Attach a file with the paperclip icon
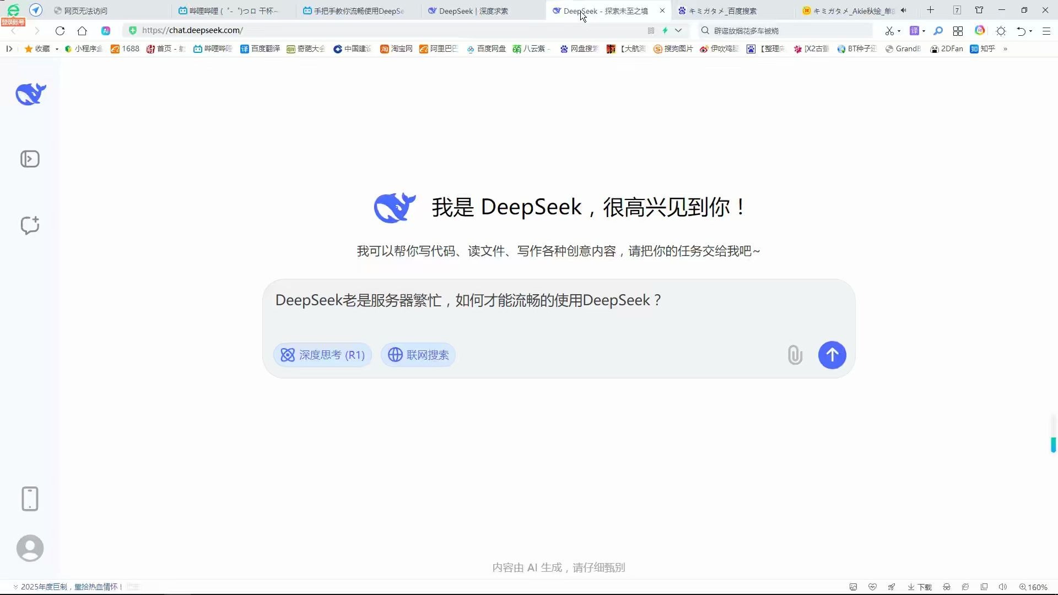Image resolution: width=1058 pixels, height=595 pixels. (x=794, y=355)
